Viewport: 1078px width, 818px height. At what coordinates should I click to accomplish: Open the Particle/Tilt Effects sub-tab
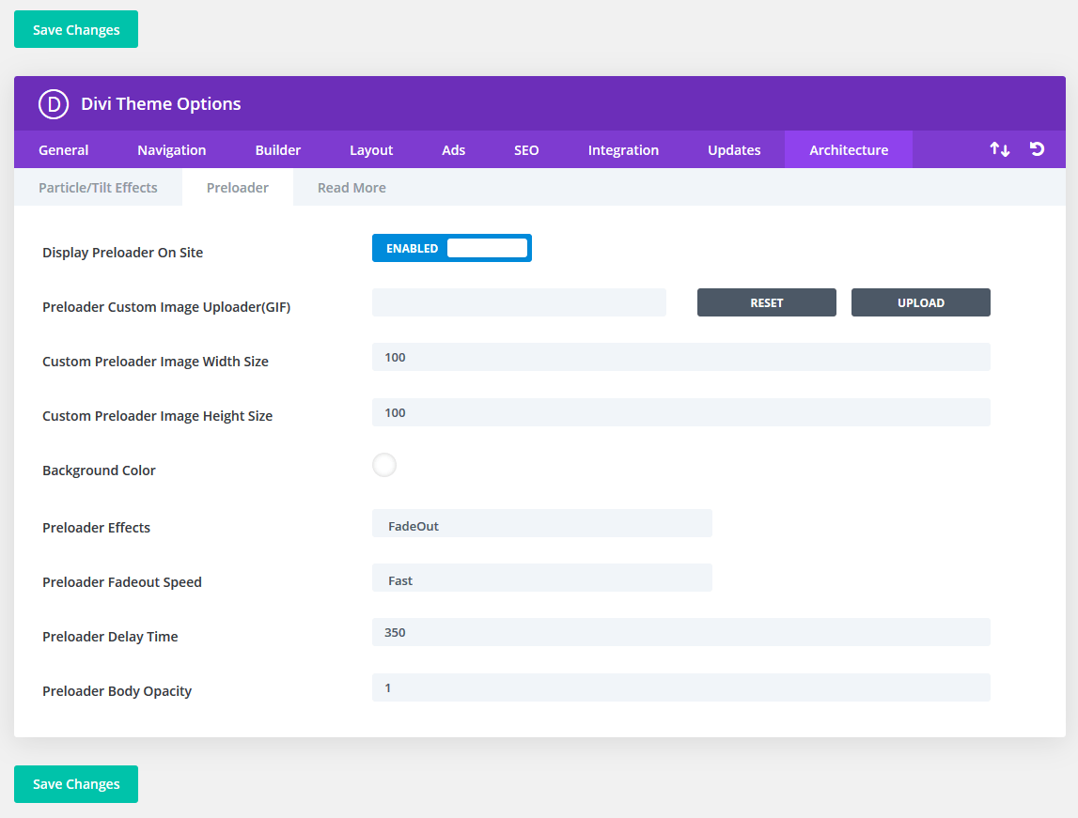click(x=99, y=188)
